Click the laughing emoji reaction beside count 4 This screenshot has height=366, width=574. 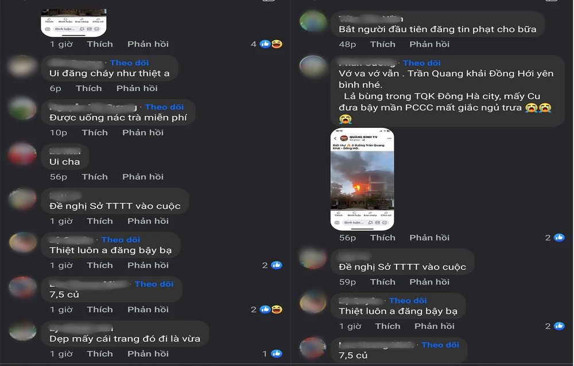coord(277,44)
